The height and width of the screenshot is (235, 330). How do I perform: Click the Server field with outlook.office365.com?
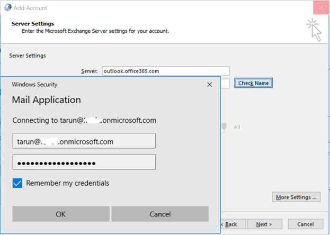pos(166,71)
